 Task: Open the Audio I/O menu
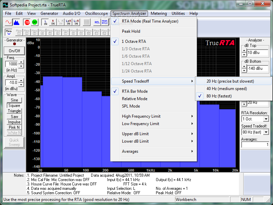click(72, 13)
